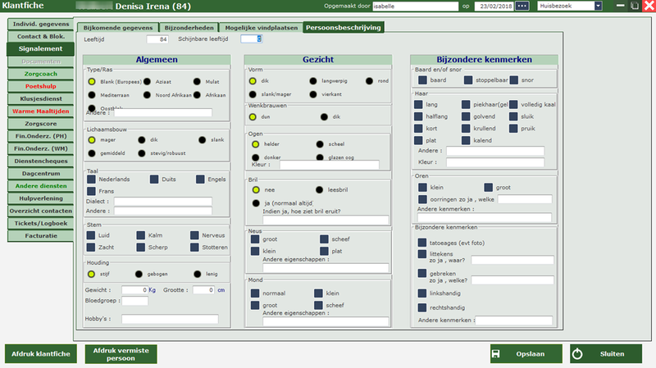Tick the tatoeages checkbox
This screenshot has width=656, height=368.
(x=422, y=243)
